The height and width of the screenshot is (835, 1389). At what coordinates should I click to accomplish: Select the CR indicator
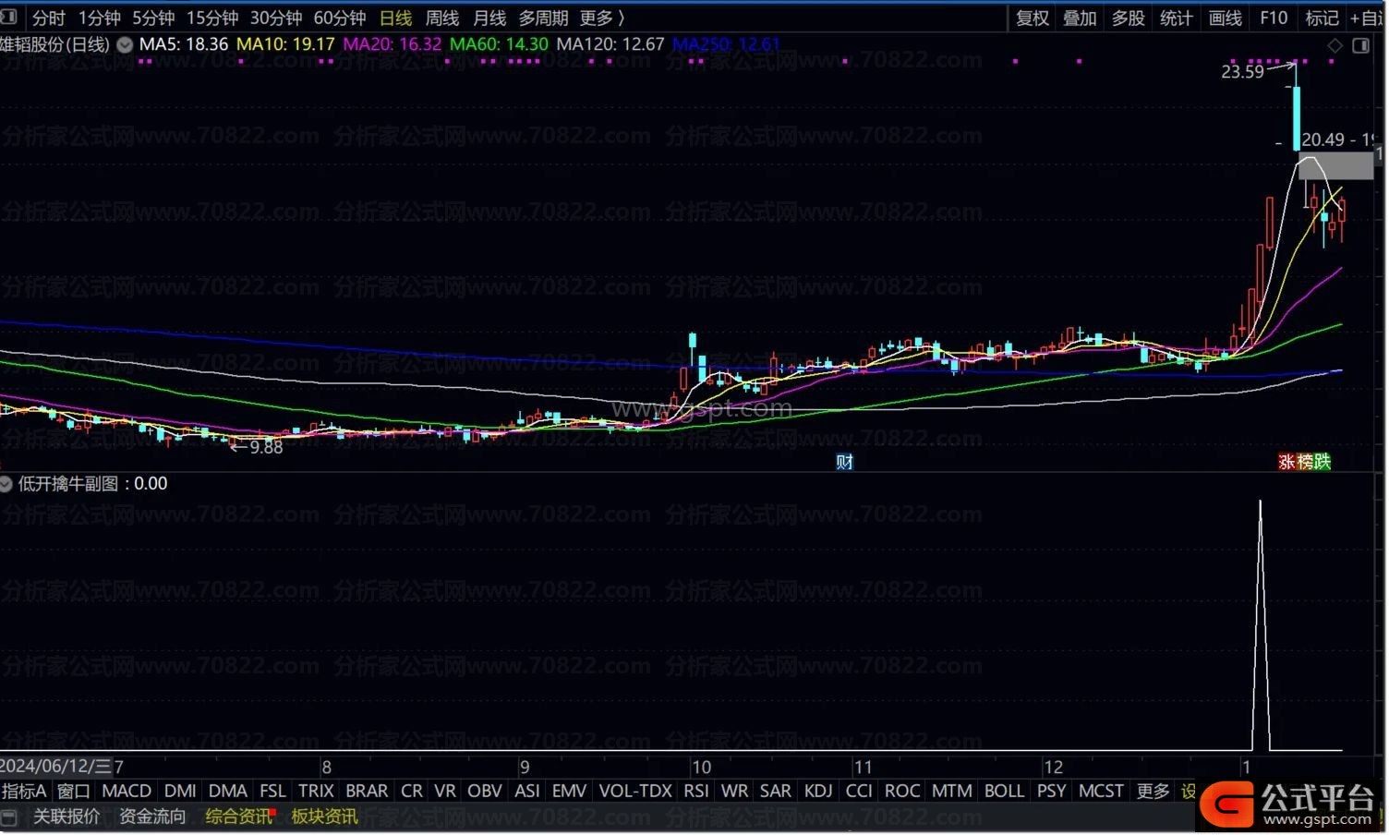click(x=412, y=792)
